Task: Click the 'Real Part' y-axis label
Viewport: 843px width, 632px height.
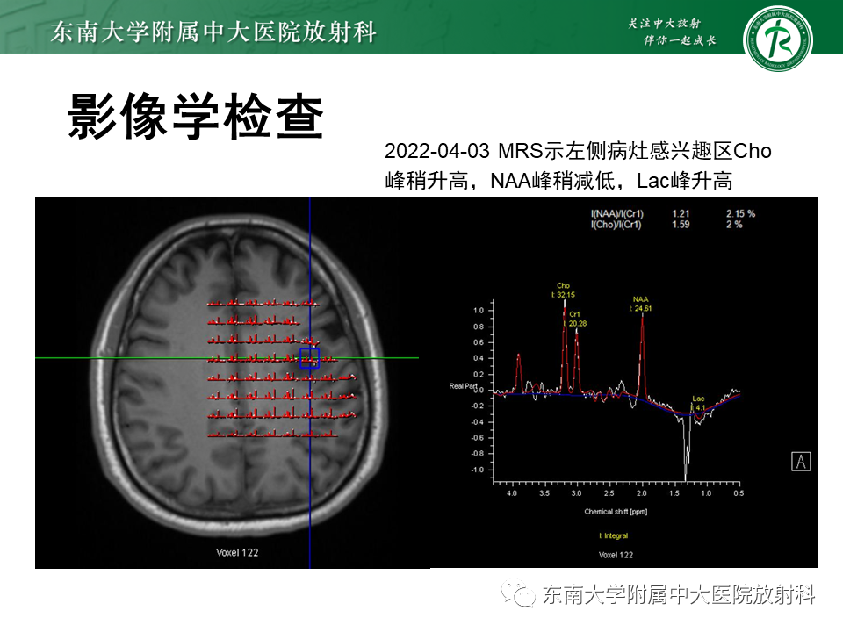Action: click(463, 386)
